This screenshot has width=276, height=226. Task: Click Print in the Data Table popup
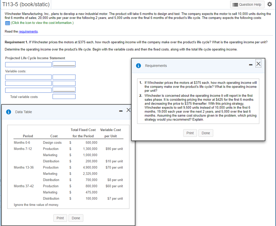(x=60, y=218)
